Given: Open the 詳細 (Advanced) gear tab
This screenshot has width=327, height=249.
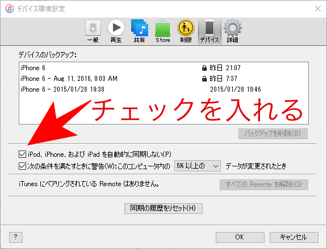Looking at the screenshot, I should 233,31.
